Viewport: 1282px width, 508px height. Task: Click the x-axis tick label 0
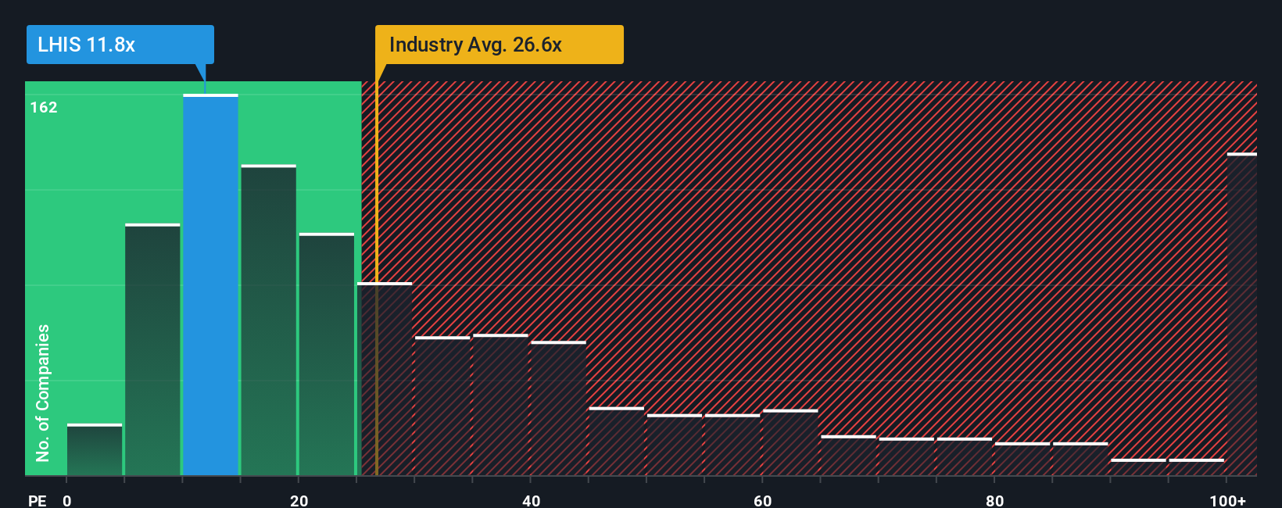tap(67, 500)
